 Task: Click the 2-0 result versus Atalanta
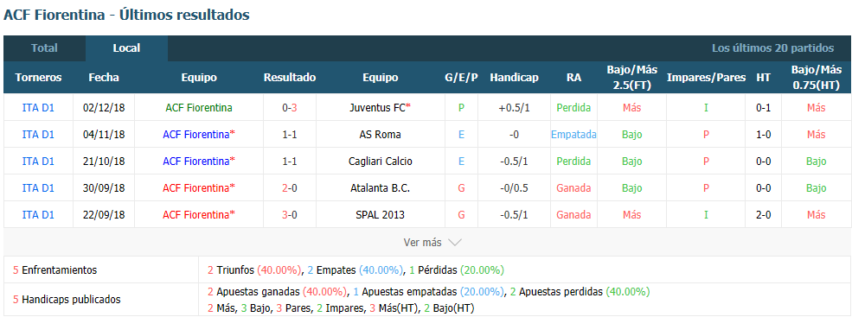(290, 187)
